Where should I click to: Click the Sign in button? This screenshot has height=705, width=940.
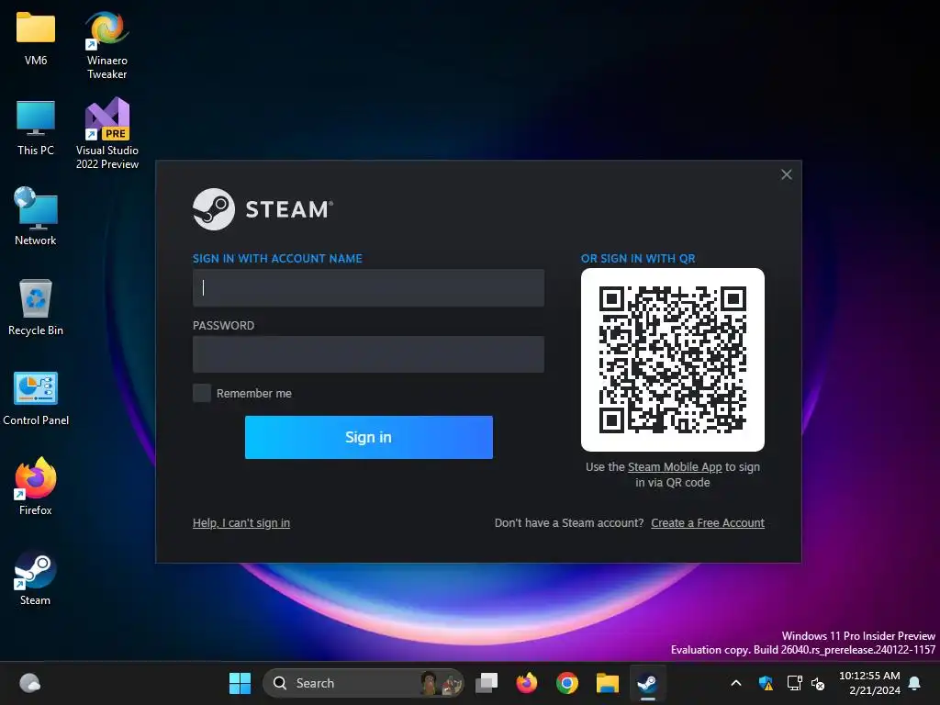(x=369, y=437)
